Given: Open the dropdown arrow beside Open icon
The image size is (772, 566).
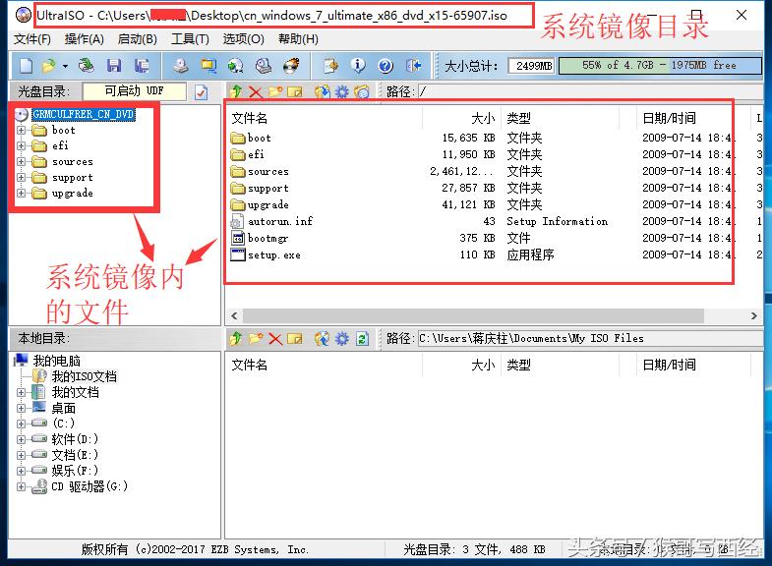Looking at the screenshot, I should click(x=65, y=66).
